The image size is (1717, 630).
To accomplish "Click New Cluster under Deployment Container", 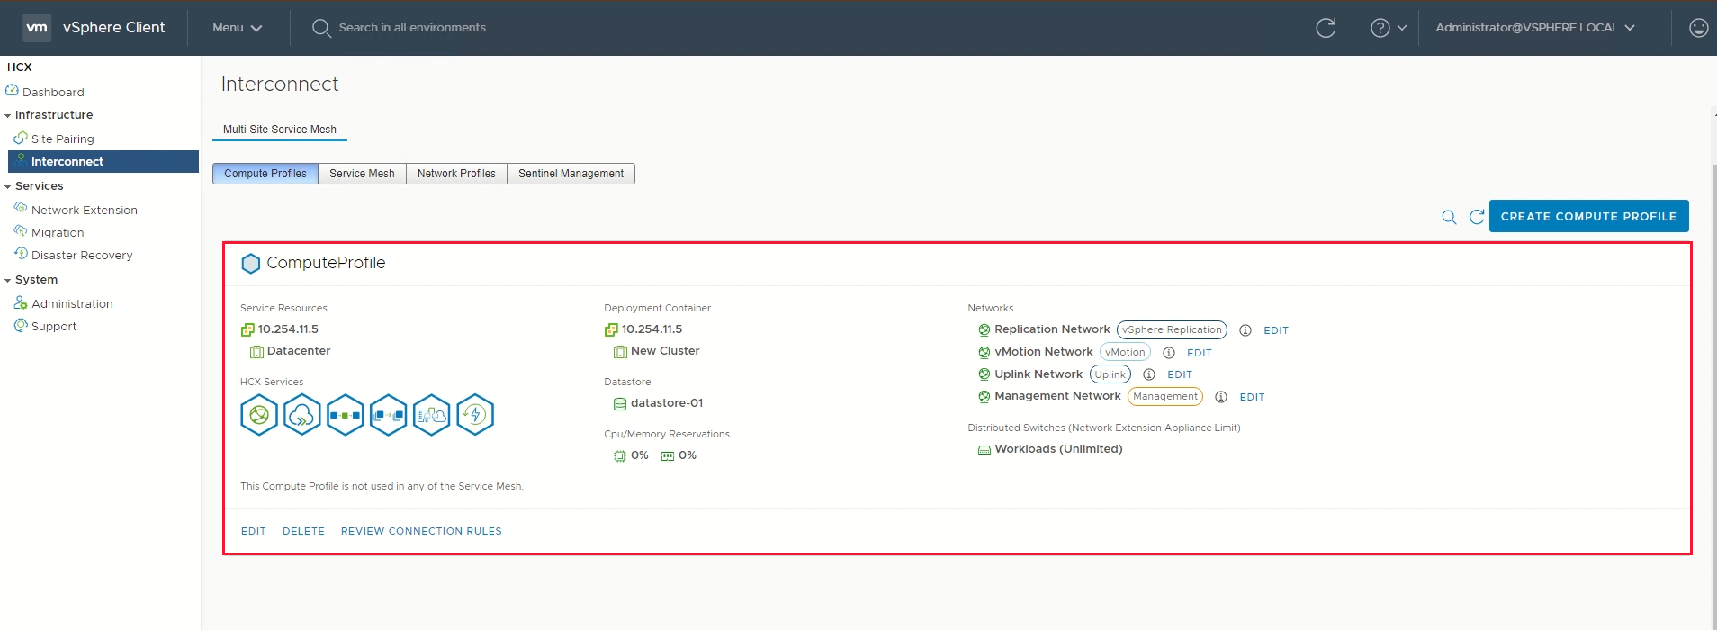I will [665, 351].
